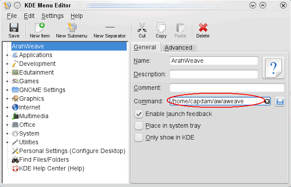Viewport: 291px width, 187px height.
Task: Open the Help menu
Action: pos(76,16)
